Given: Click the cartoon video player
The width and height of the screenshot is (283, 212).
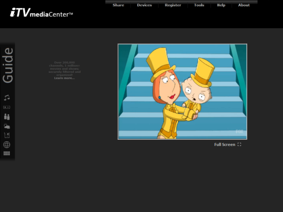Looking at the screenshot, I should coord(182,92).
